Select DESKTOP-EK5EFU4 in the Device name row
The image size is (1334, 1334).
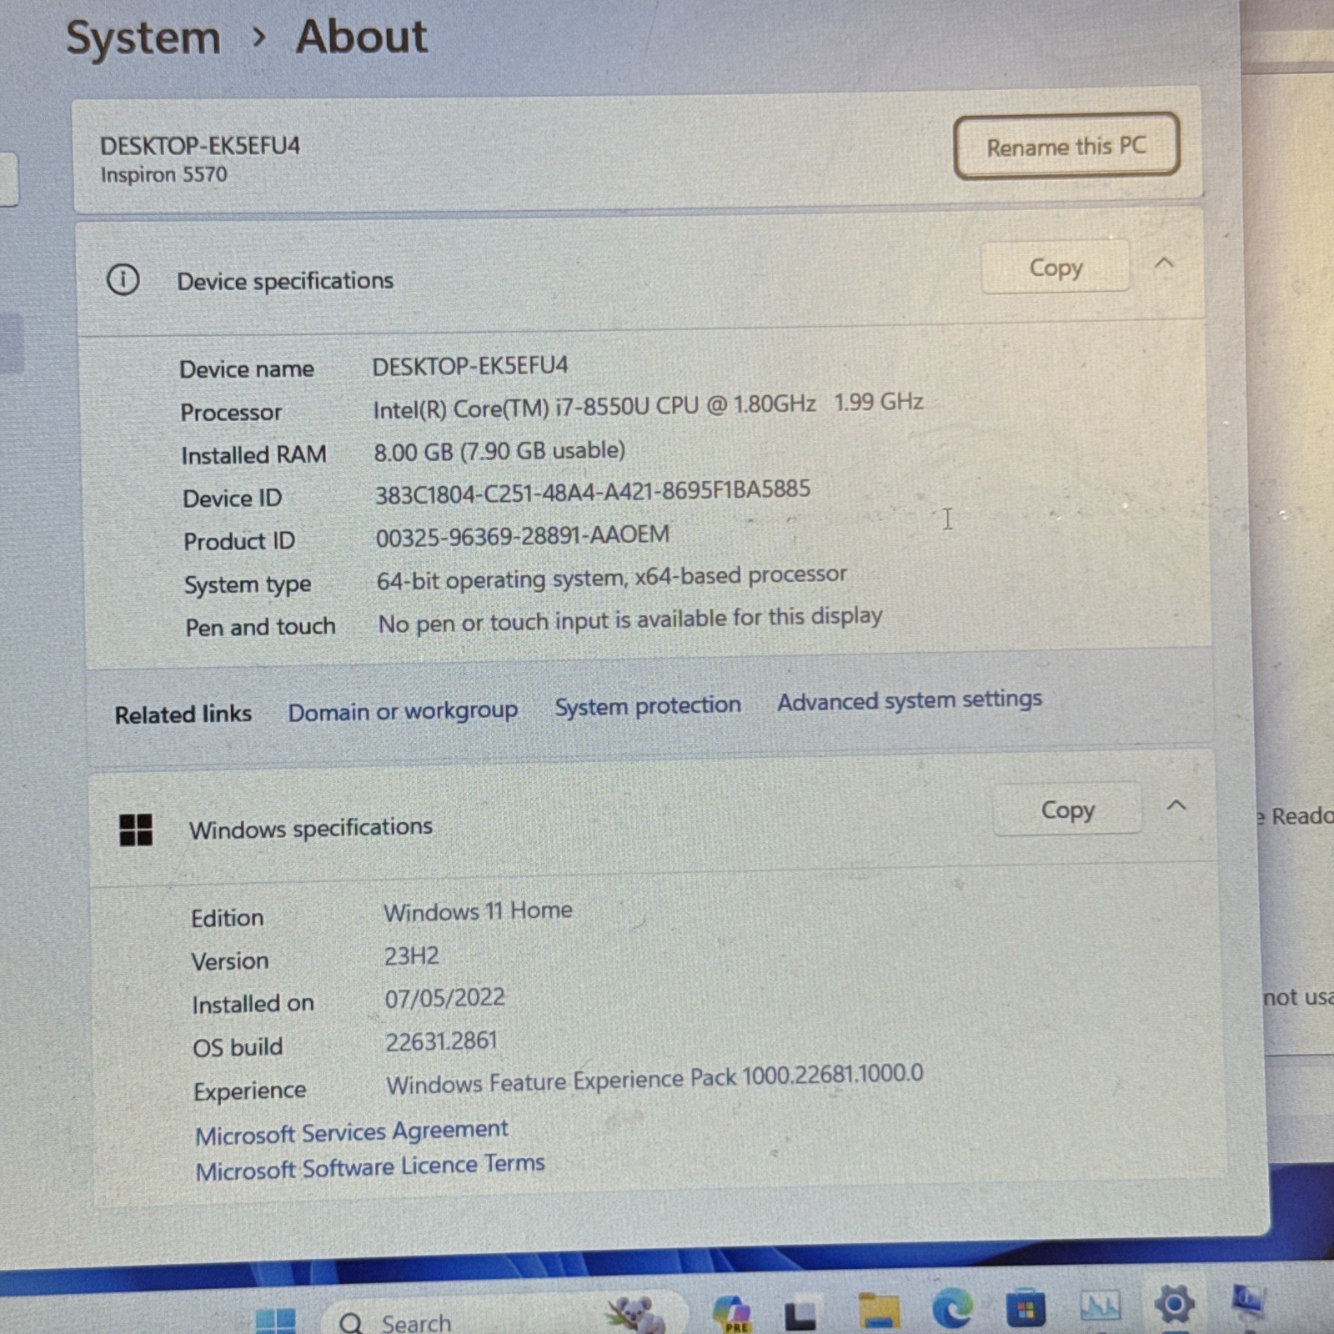point(469,366)
